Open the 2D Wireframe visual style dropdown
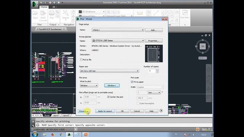This screenshot has height=137, width=244. click(91, 12)
